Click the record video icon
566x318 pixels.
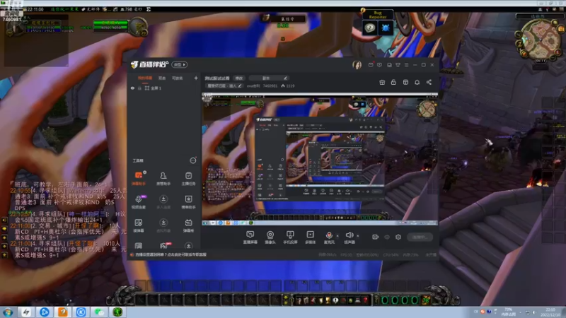point(376,237)
